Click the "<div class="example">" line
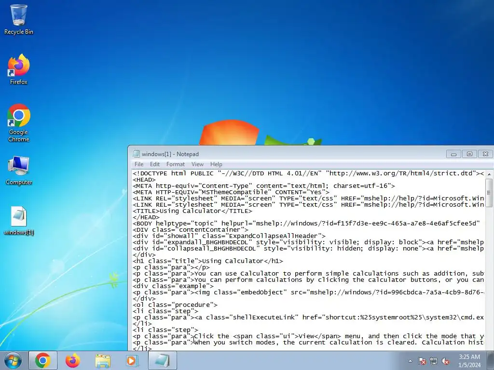 (173, 286)
